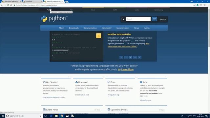210x118 pixels.
Task: Open the Events navigation menu
Action: point(147,28)
